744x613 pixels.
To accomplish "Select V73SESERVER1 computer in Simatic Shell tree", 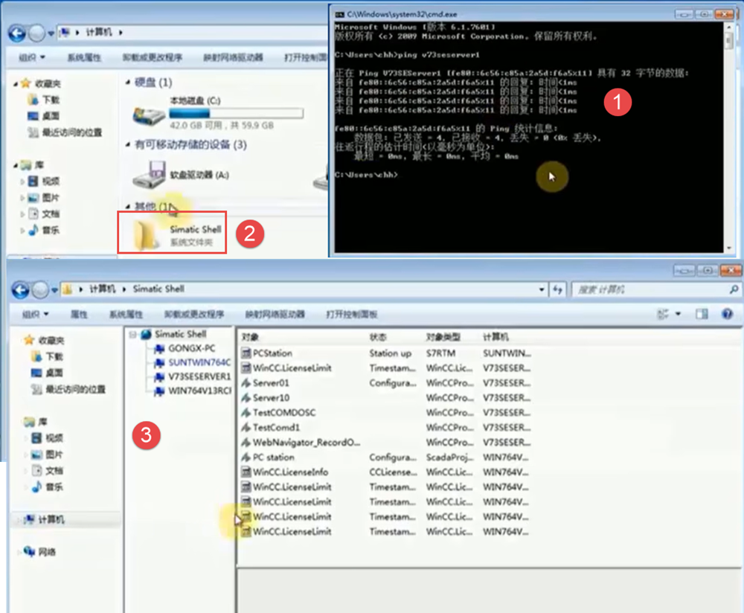I will click(x=199, y=376).
